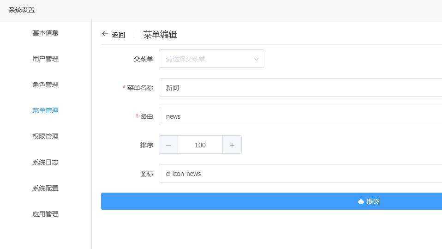
Task: Open 用户管理 in the sidebar
Action: (45, 59)
